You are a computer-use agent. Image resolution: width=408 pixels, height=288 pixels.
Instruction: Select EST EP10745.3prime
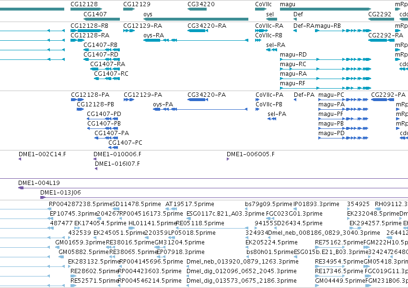pos(73,214)
